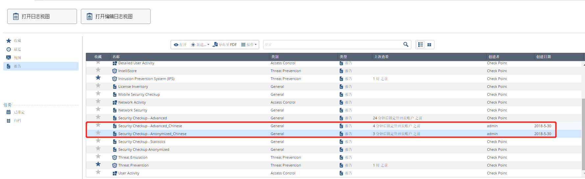Switch to list view layout
This screenshot has height=179, width=585.
point(421,45)
